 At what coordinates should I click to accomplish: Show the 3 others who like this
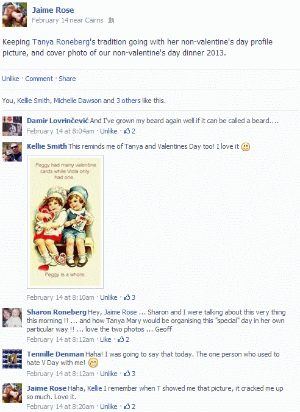128,101
